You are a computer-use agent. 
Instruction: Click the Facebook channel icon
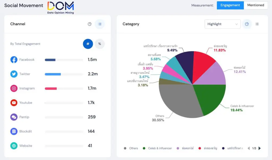(14, 60)
